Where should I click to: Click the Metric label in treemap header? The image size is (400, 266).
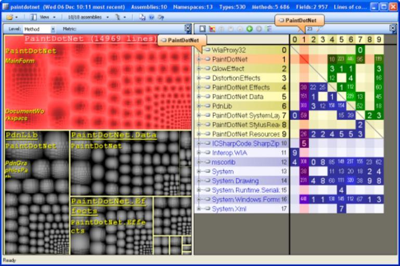pyautogui.click(x=69, y=29)
